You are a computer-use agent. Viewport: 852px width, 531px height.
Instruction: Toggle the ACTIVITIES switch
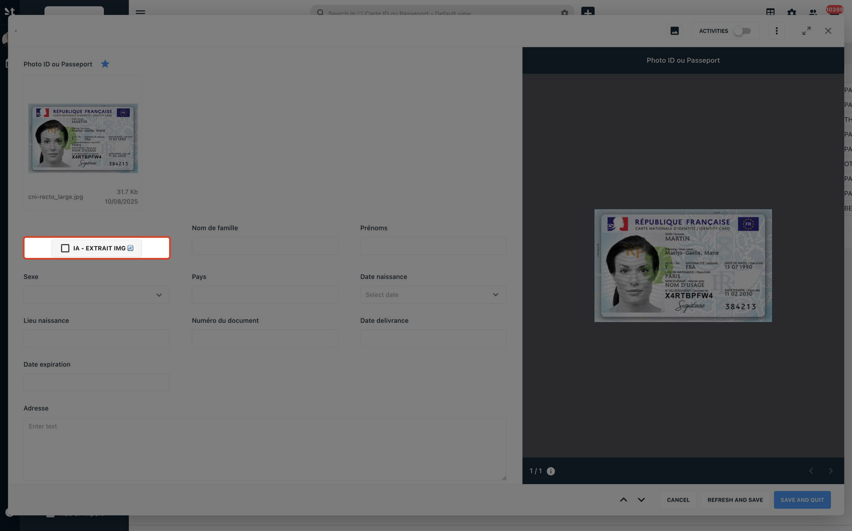click(742, 31)
